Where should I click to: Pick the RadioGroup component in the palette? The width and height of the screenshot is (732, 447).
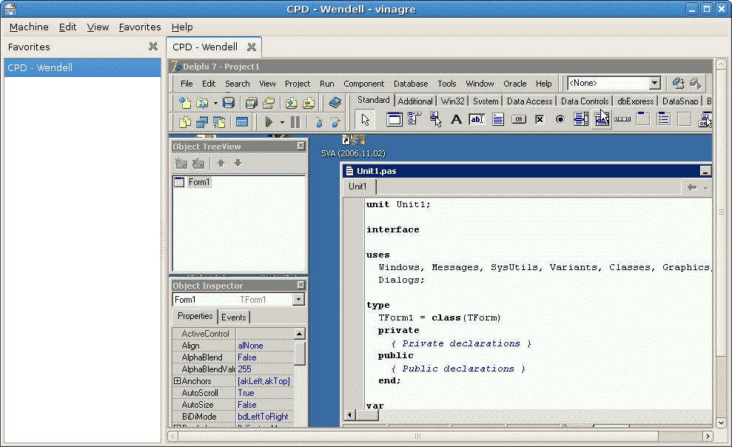click(664, 119)
